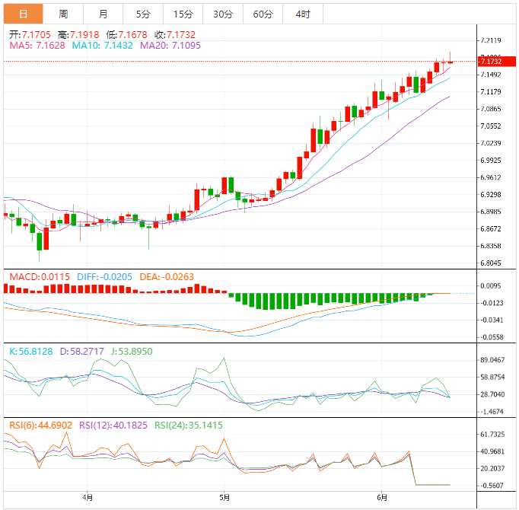Click the MA20 indicator label
The height and width of the screenshot is (510, 519).
(x=171, y=46)
